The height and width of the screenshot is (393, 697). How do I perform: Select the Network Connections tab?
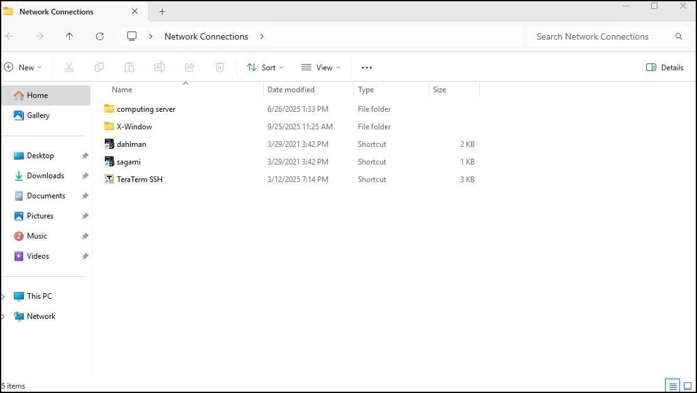(57, 11)
